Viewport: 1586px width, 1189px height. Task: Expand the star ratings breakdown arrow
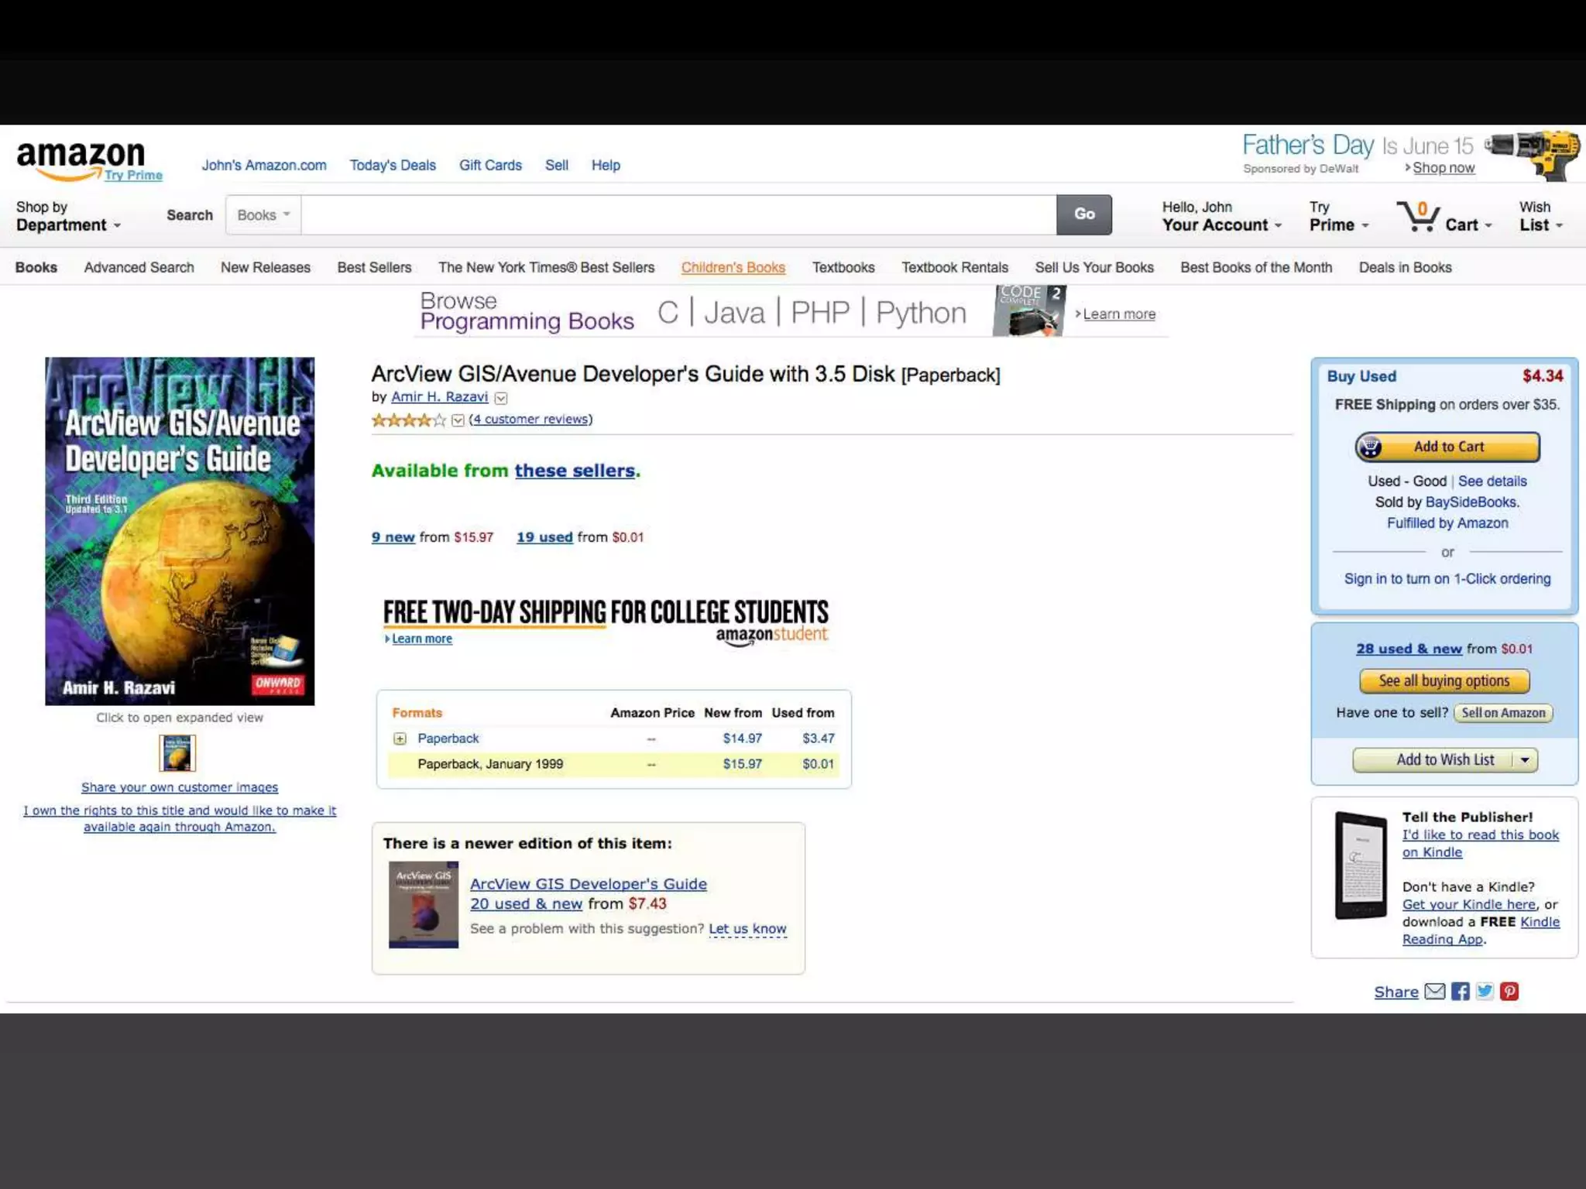coord(458,420)
